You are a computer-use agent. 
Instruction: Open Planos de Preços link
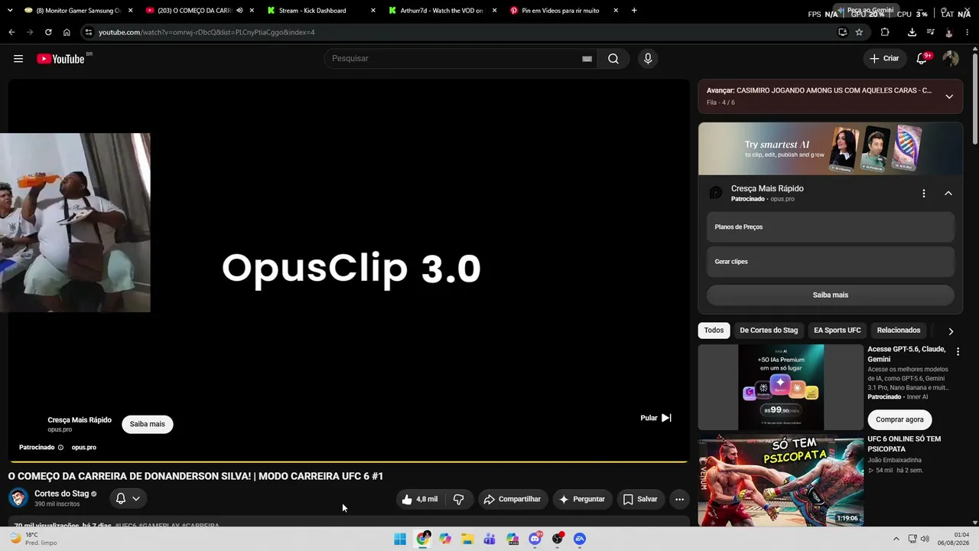point(830,227)
